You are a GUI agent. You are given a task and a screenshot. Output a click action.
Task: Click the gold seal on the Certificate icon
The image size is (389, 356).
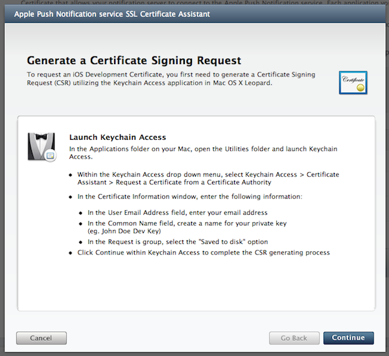pos(360,87)
